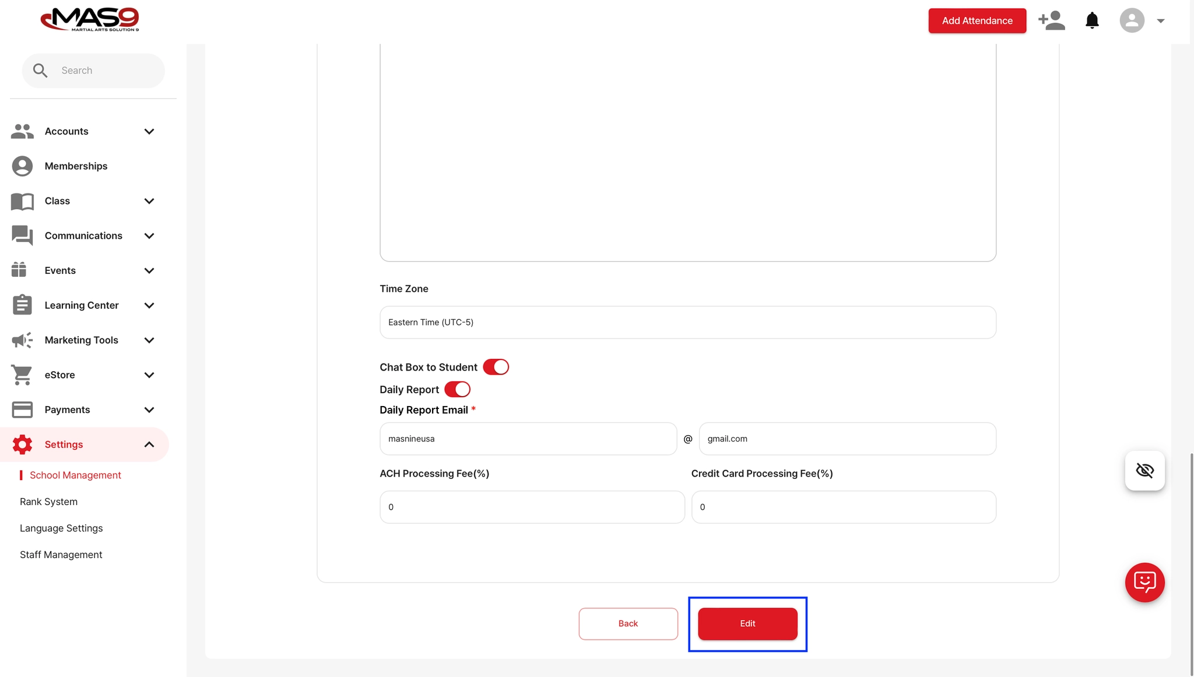This screenshot has width=1194, height=677.
Task: Select the School Management menu item
Action: pos(75,475)
